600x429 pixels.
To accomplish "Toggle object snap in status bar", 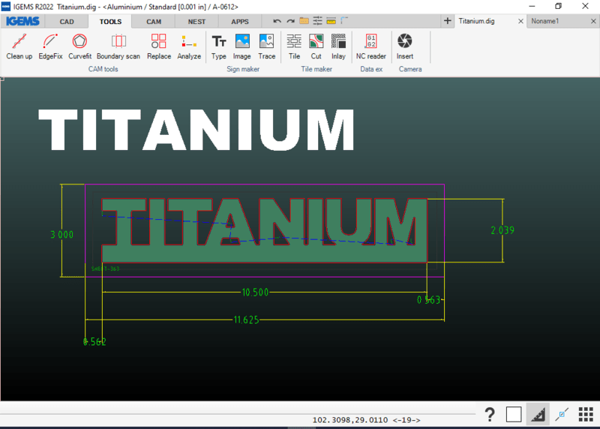I will point(561,414).
